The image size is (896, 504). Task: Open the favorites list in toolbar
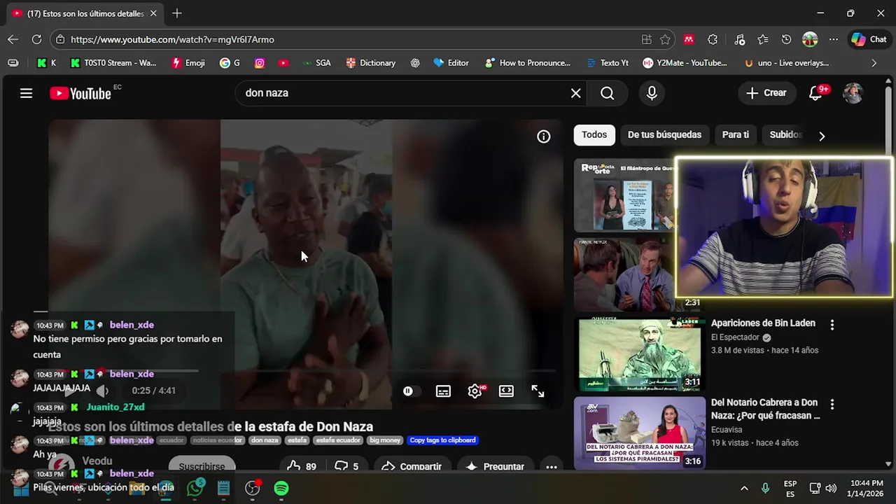click(x=763, y=39)
